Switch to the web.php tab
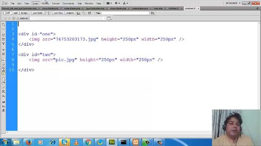Image resolution: width=261 pixels, height=146 pixels. 158,8
